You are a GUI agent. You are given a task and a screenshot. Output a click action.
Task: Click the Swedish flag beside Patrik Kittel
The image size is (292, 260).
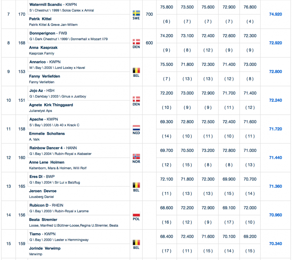[136, 13]
